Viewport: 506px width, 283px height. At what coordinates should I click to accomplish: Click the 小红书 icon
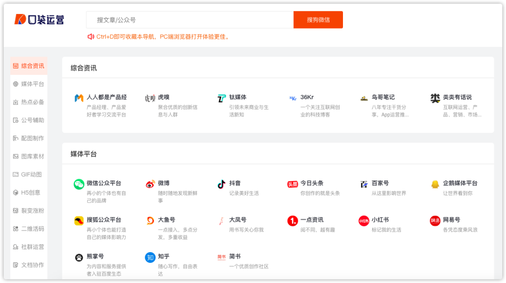[364, 221]
